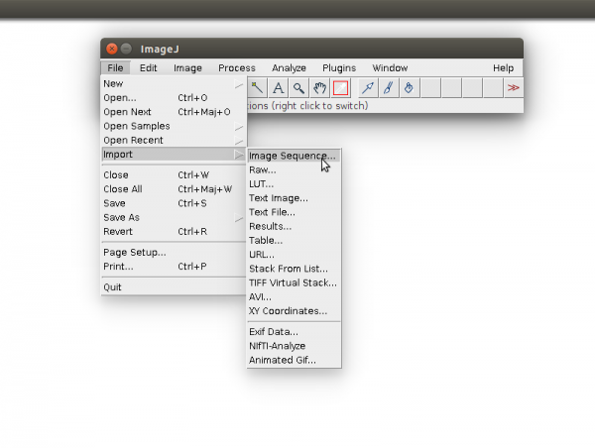Choose Print... menu entry
Image resolution: width=595 pixels, height=448 pixels.
click(x=175, y=267)
